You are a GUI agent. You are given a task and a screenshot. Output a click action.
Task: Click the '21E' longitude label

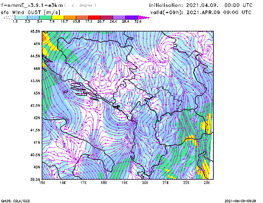[x=166, y=183]
